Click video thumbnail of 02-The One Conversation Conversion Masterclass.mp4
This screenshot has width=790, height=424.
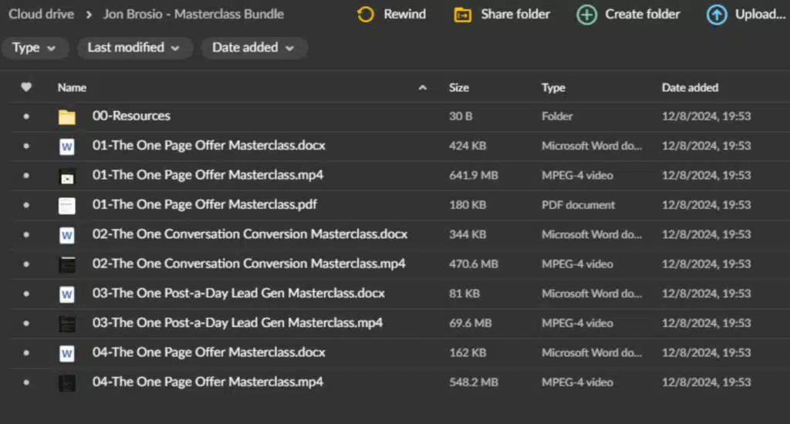pos(67,265)
